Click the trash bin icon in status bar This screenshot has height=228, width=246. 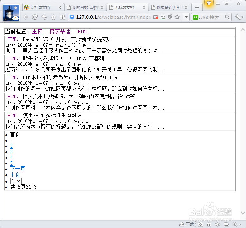[x=209, y=224]
